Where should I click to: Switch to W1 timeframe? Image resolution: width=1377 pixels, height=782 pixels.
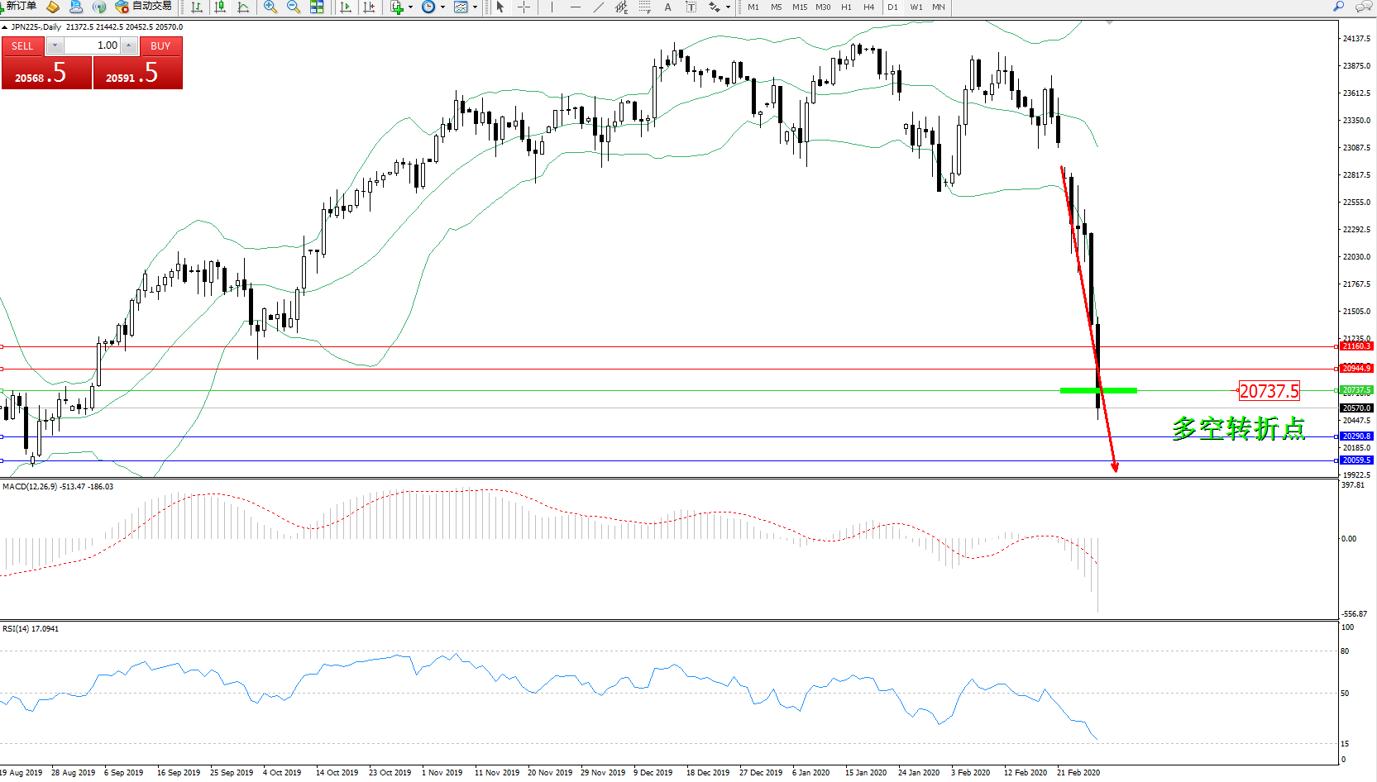(916, 7)
